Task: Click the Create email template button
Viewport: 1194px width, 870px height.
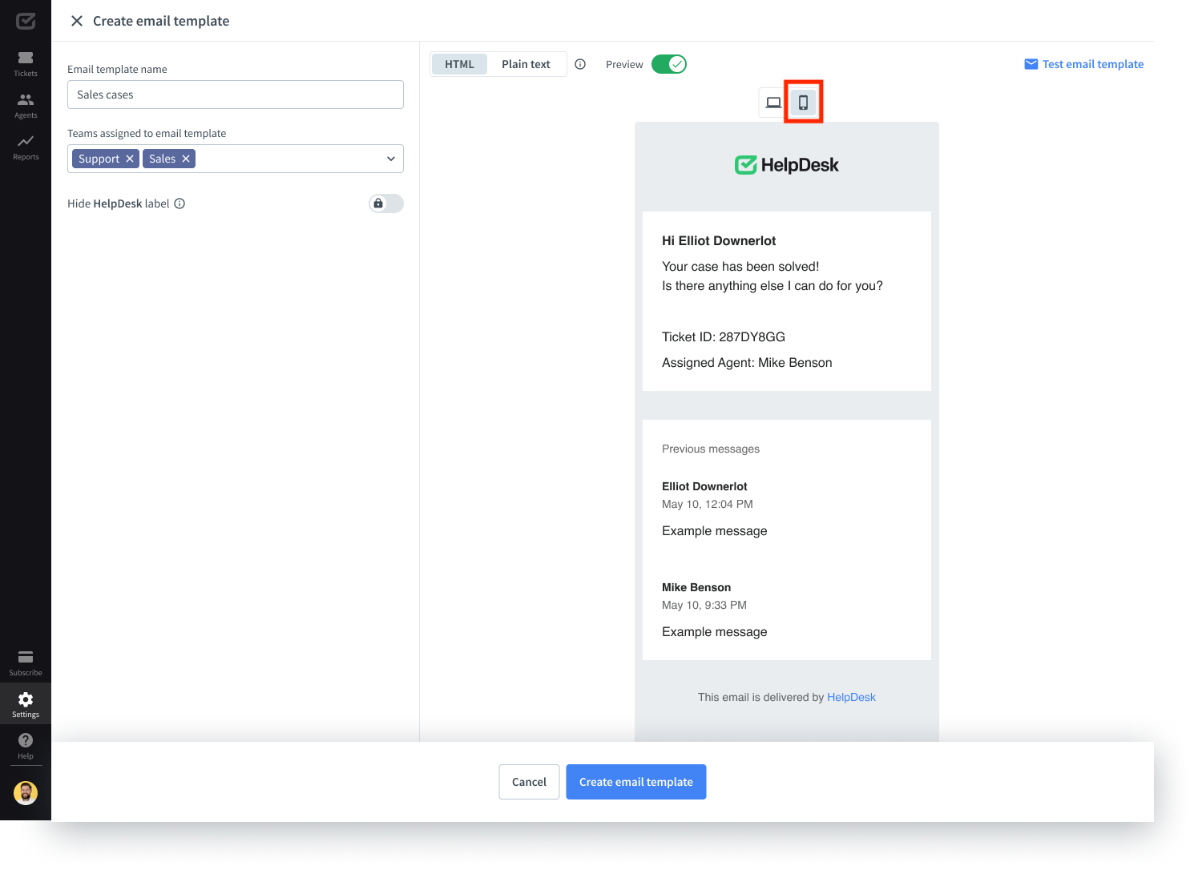Action: click(x=635, y=782)
